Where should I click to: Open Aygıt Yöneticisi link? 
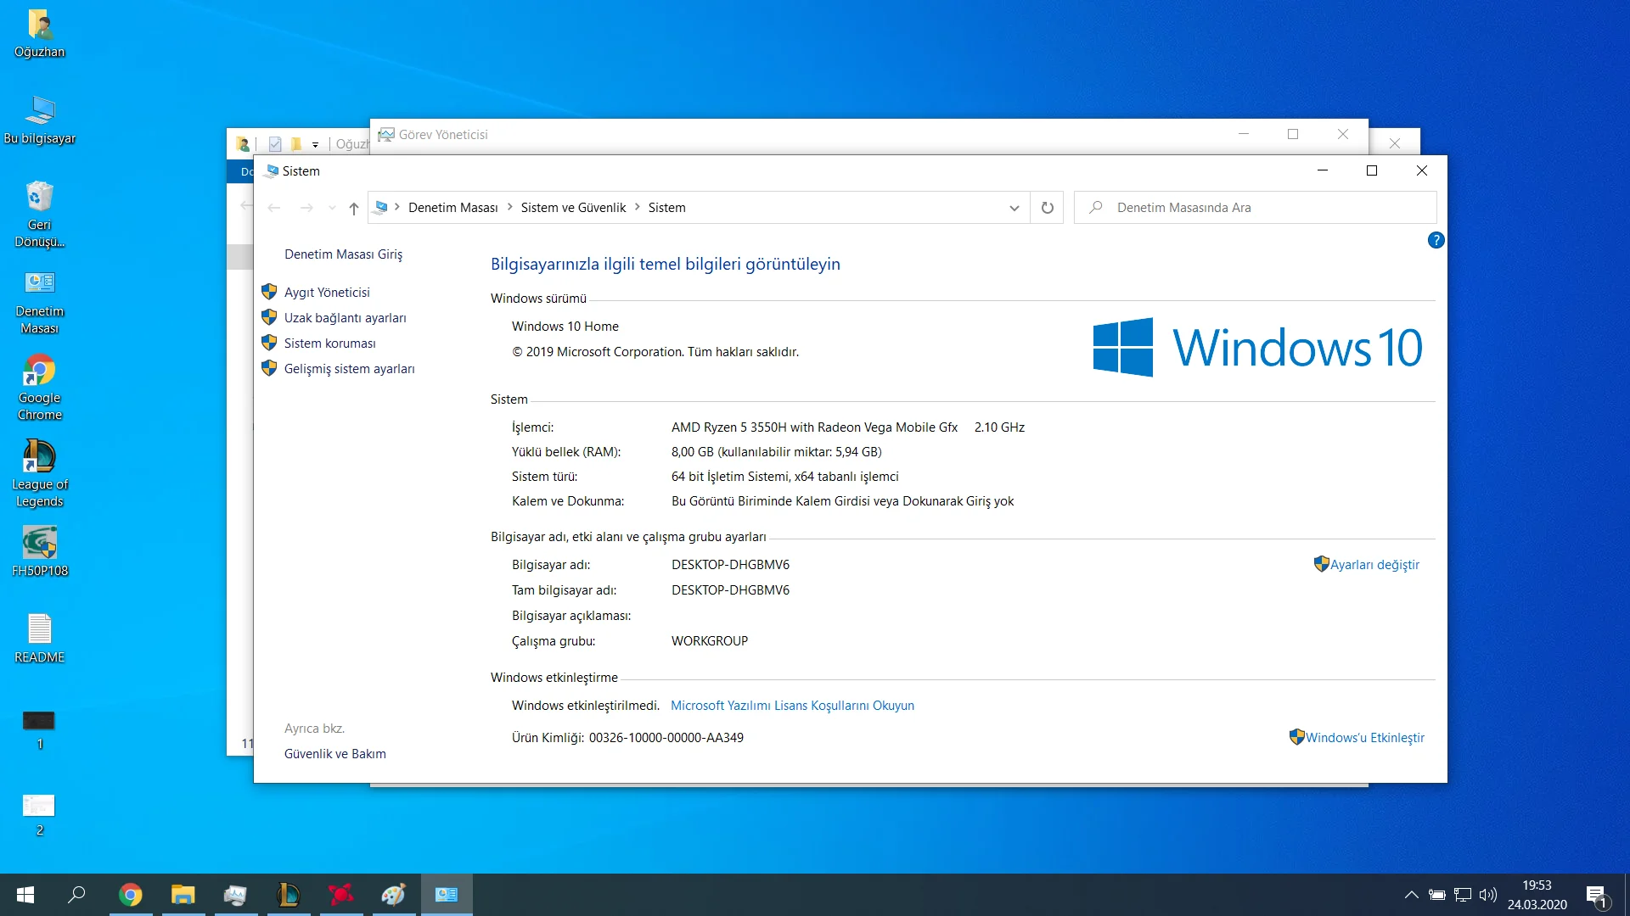[x=327, y=293]
